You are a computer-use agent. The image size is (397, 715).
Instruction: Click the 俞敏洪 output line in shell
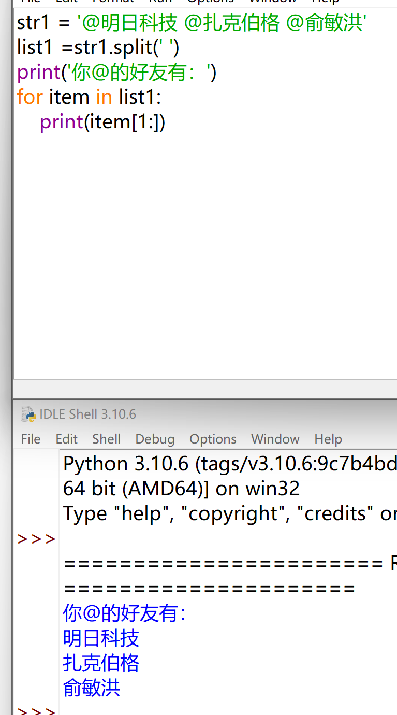click(x=92, y=688)
